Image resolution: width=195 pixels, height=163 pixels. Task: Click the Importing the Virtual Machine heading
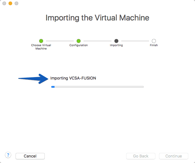click(x=97, y=18)
